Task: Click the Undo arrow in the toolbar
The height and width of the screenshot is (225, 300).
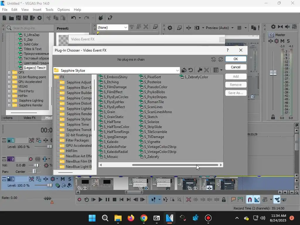Action: [x=74, y=18]
